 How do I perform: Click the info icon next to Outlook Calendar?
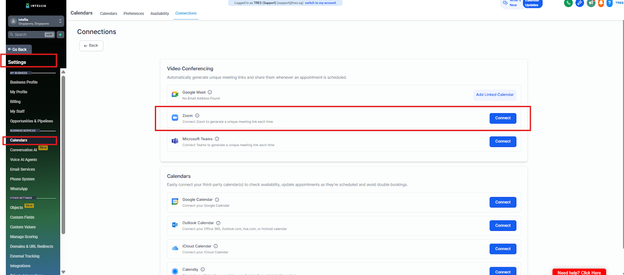[x=218, y=223]
